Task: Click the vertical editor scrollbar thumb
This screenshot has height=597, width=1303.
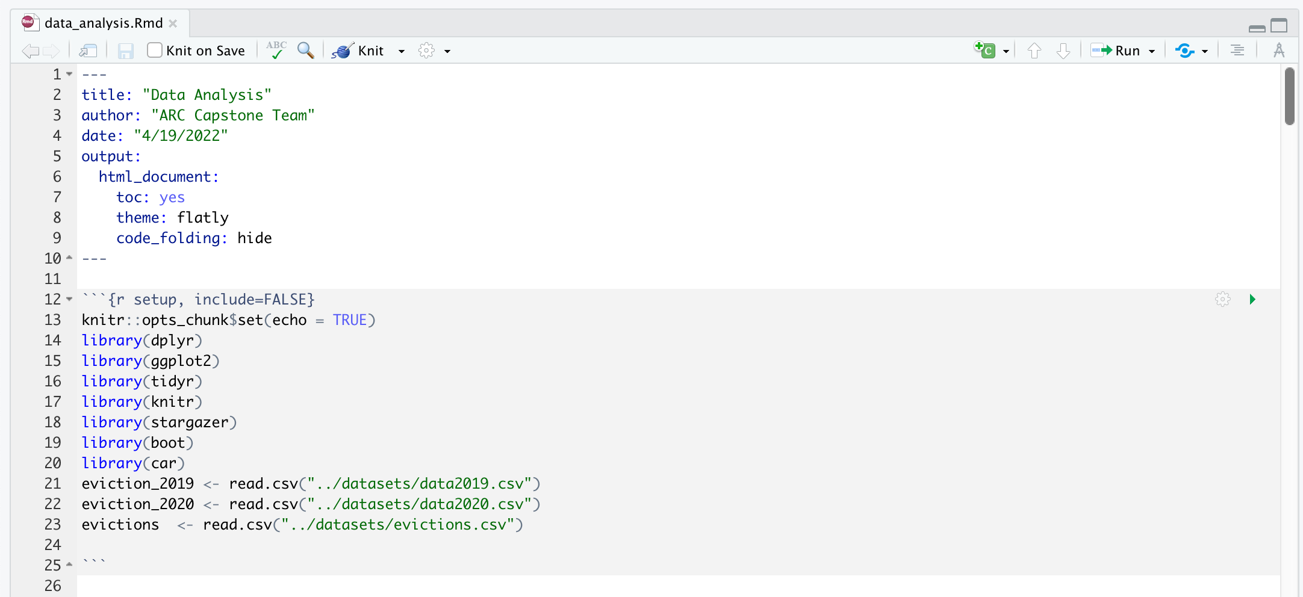Action: coord(1290,96)
